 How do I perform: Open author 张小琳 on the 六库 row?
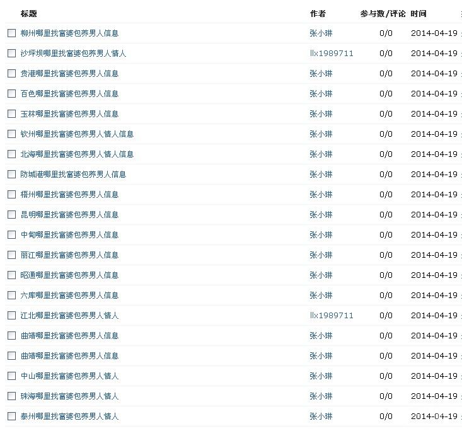pos(321,296)
